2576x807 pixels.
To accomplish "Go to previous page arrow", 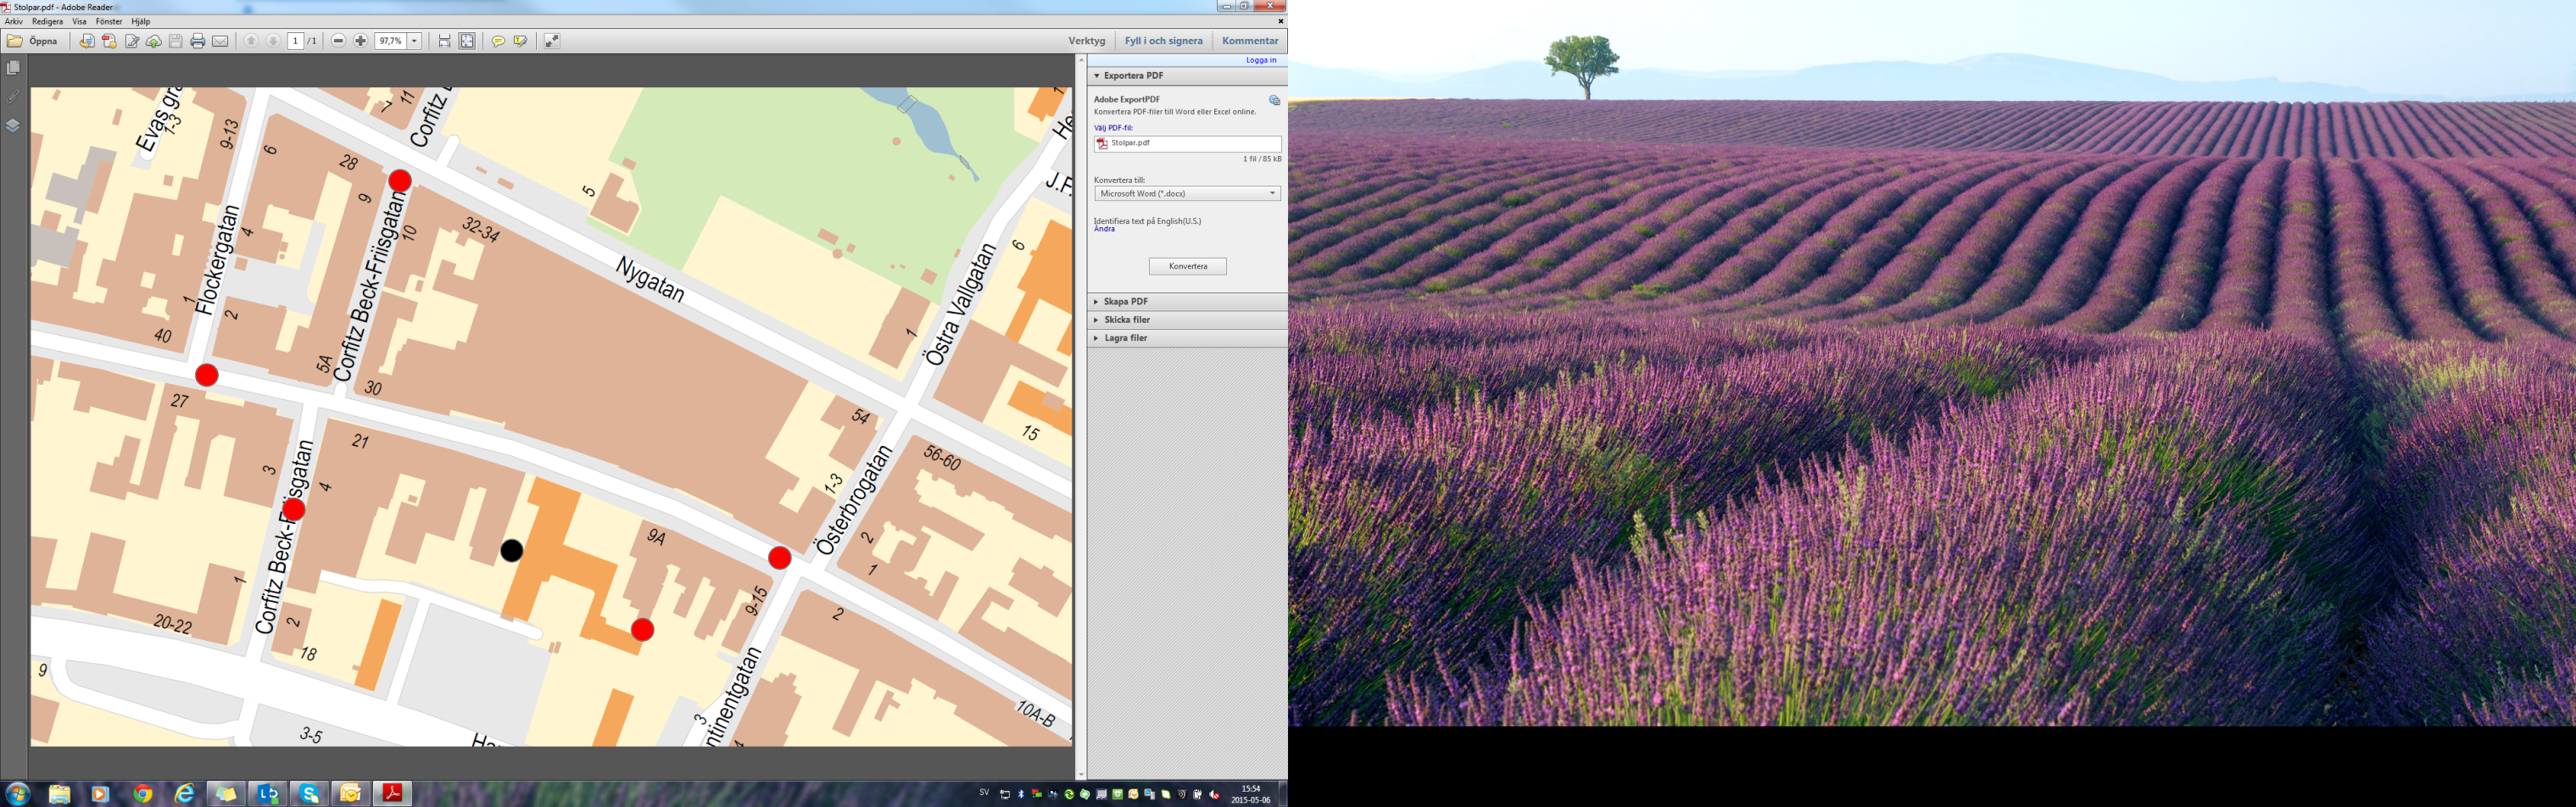I will [251, 41].
